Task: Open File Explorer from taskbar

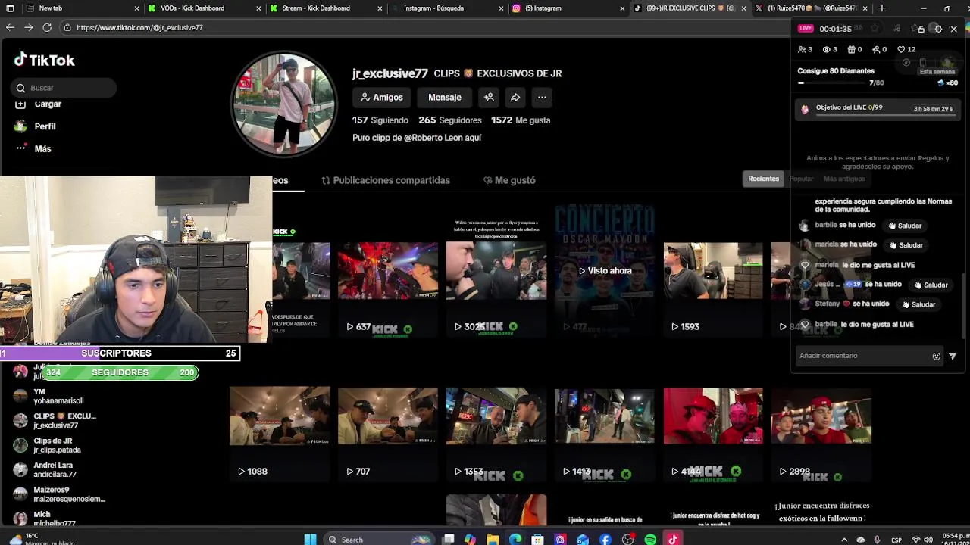Action: click(493, 539)
